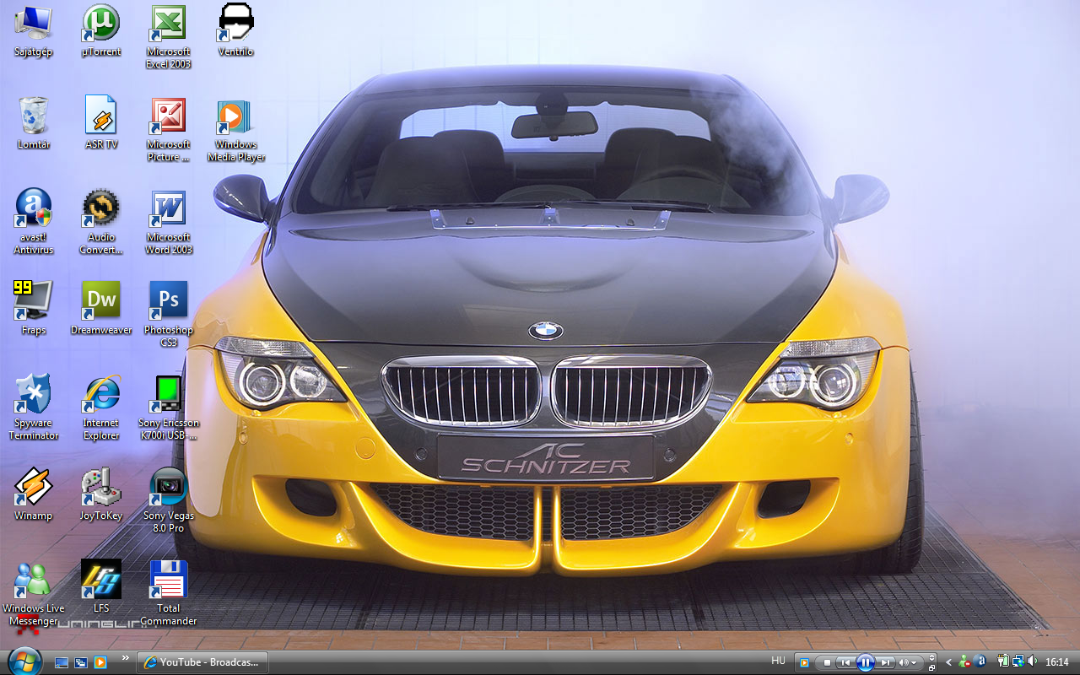
Task: Open Microsoft Picture Manager shortcut
Action: (169, 130)
